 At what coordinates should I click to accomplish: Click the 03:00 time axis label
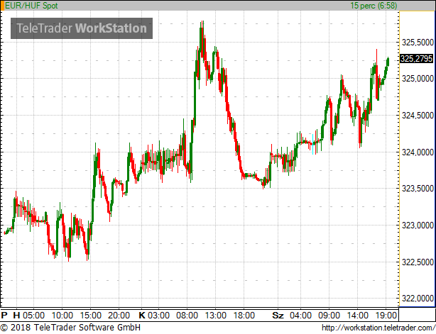pyautogui.click(x=158, y=316)
